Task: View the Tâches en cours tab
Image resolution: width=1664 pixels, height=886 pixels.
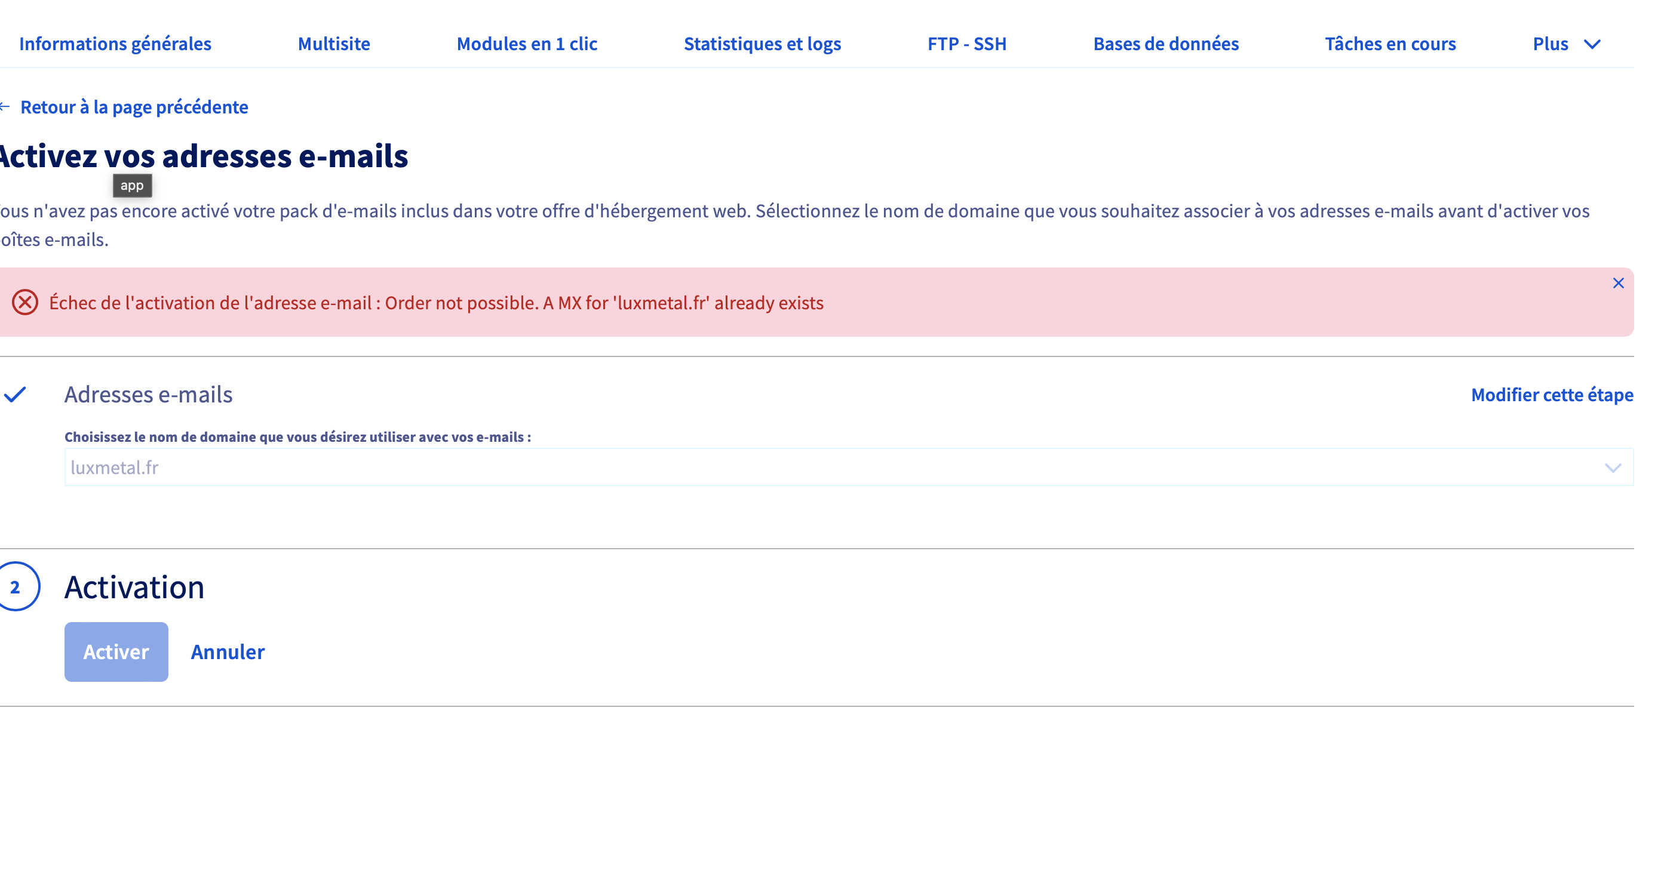Action: 1389,44
